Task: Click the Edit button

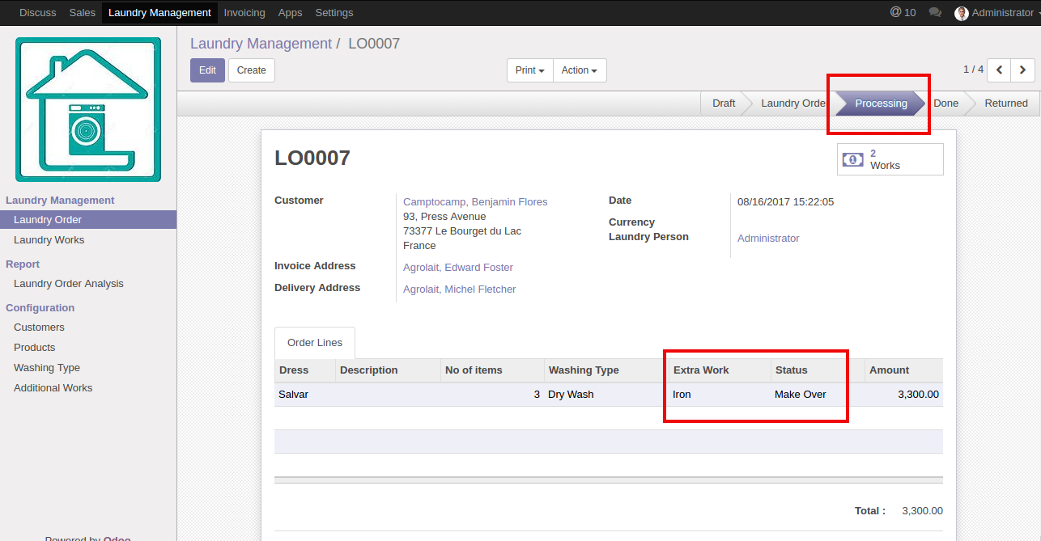Action: click(207, 70)
